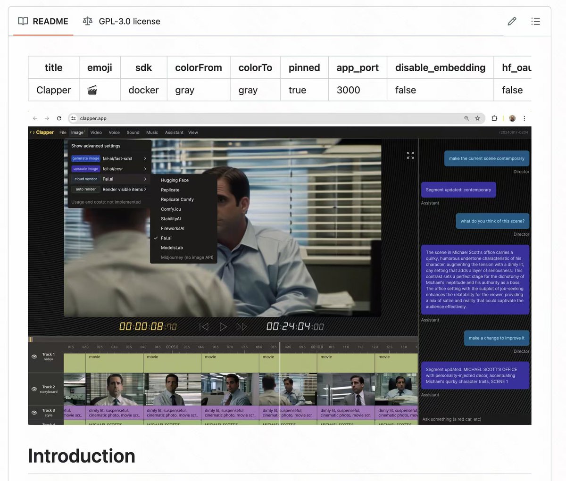This screenshot has width=566, height=481.
Task: Click the fast forward button
Action: pyautogui.click(x=241, y=326)
